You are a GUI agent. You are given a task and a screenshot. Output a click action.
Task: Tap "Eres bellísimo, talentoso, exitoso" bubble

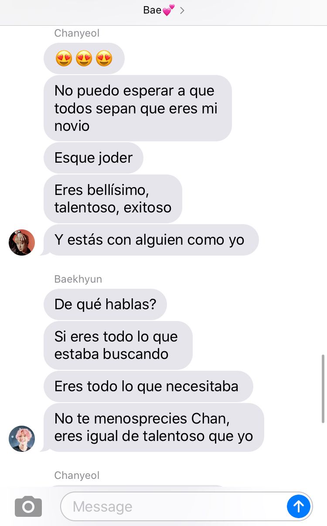click(113, 199)
